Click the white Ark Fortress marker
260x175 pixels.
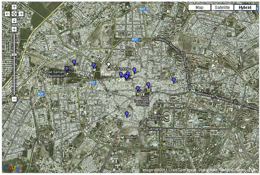(x=109, y=65)
